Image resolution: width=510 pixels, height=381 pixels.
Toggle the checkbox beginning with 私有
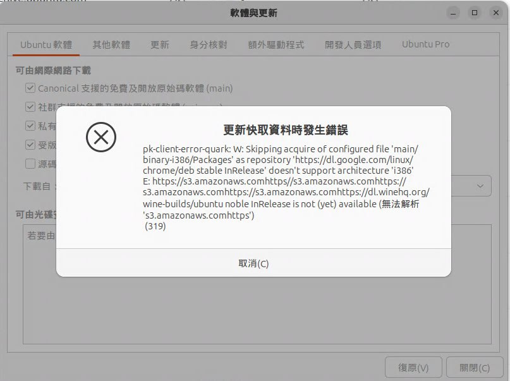(30, 126)
